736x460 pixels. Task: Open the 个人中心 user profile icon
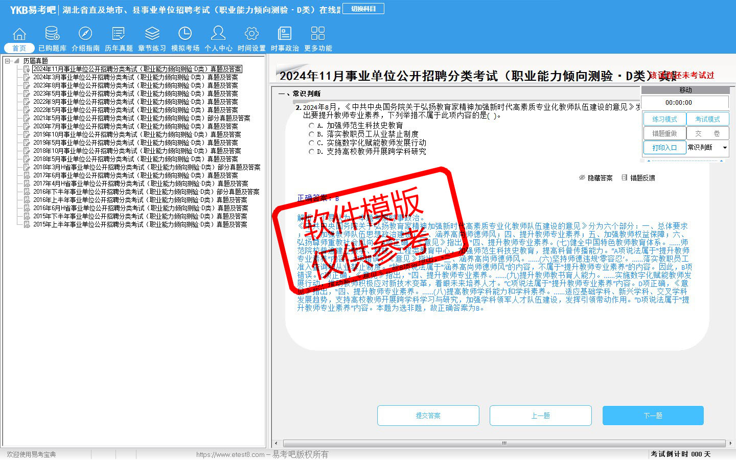point(218,34)
